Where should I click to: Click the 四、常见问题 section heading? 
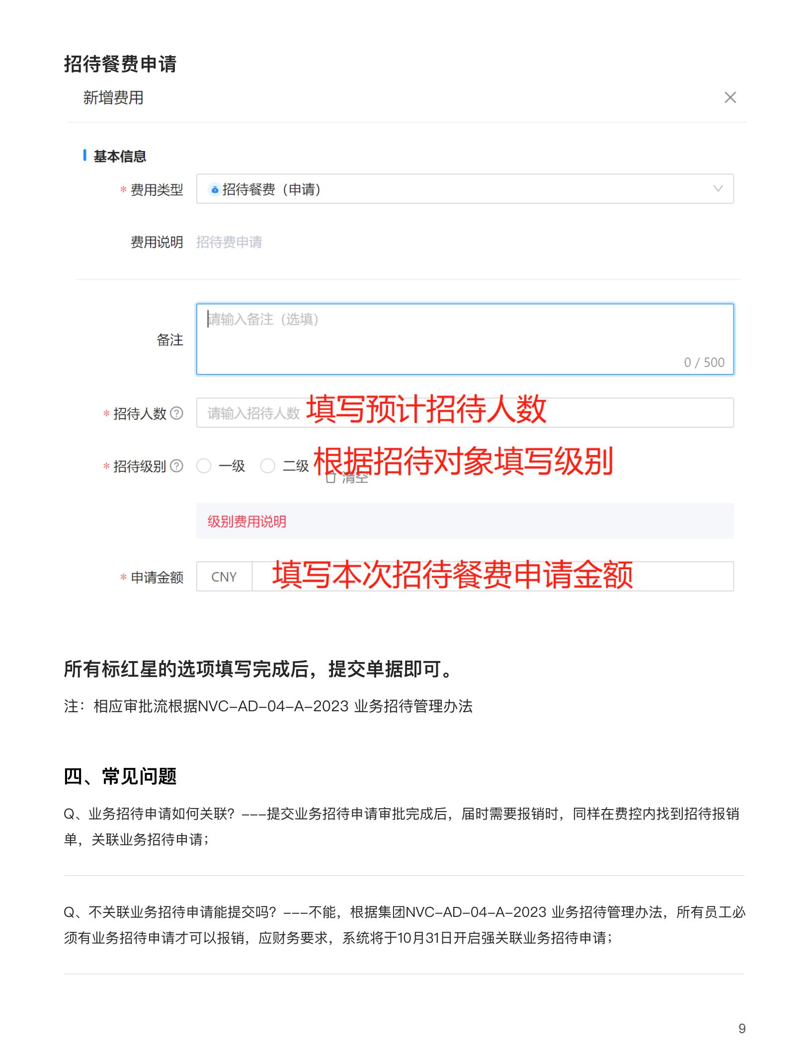pyautogui.click(x=120, y=776)
